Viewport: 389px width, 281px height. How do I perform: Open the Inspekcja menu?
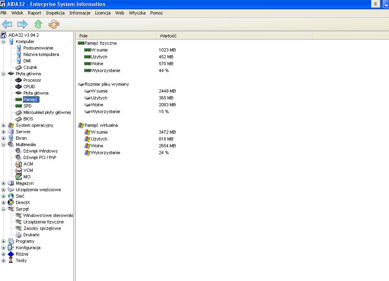[x=55, y=13]
